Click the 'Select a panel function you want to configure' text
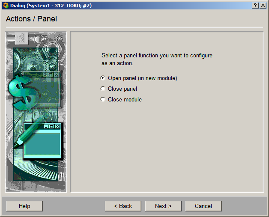Screen dimensions: 269x217 tap(157, 56)
